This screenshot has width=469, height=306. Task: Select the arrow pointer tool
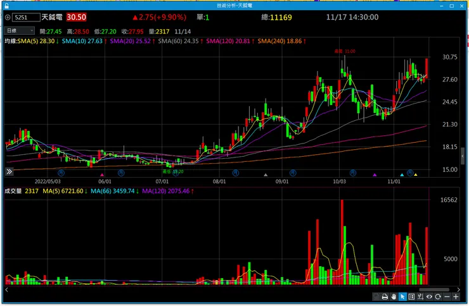402,297
